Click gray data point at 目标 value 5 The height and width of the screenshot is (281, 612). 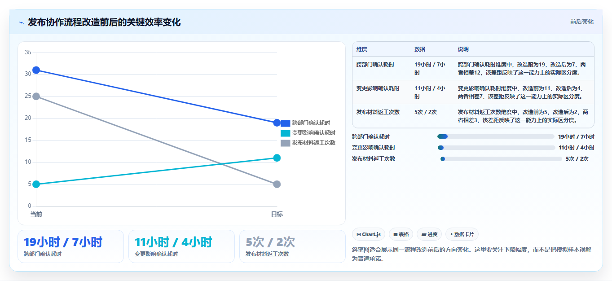pos(277,184)
